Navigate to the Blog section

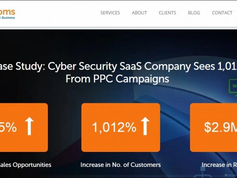(194, 13)
